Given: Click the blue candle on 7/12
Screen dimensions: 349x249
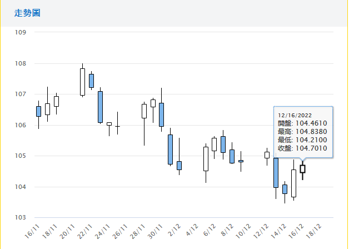Looking at the screenshot, I should pyautogui.click(x=223, y=144).
